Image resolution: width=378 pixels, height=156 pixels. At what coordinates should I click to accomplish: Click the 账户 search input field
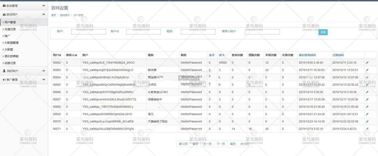point(88,32)
